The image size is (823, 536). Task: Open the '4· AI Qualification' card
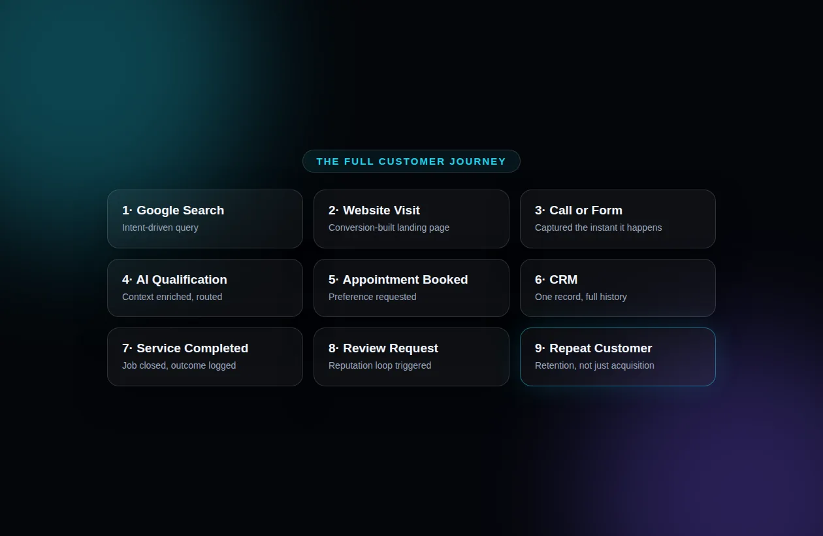click(205, 288)
